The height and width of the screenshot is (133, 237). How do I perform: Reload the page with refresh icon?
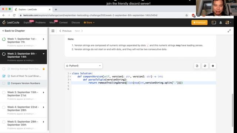click(x=14, y=15)
